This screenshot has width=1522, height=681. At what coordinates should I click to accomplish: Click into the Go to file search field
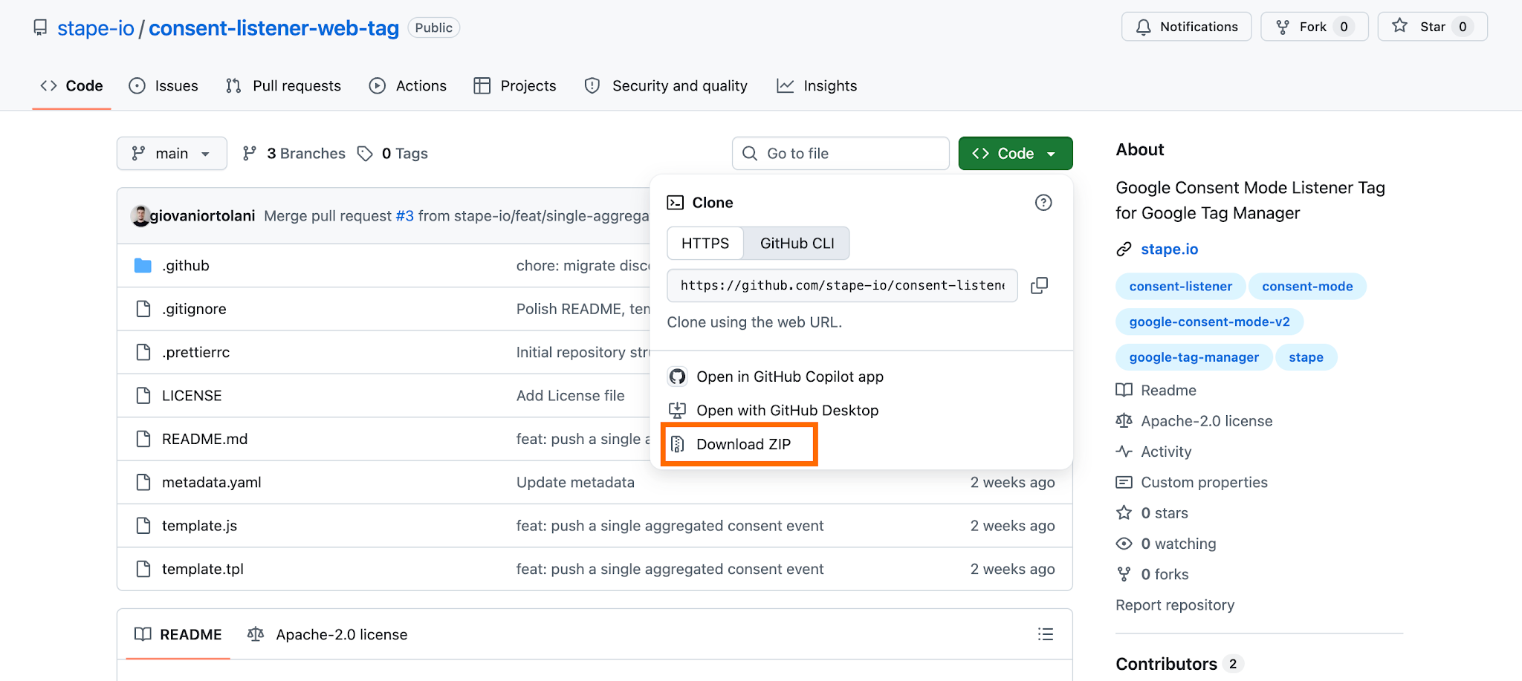(x=841, y=154)
